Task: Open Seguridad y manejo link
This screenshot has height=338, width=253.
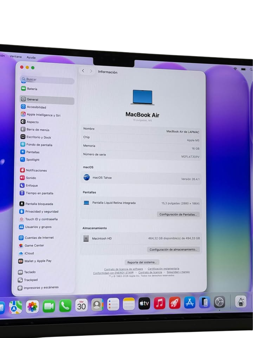Action: [178, 272]
